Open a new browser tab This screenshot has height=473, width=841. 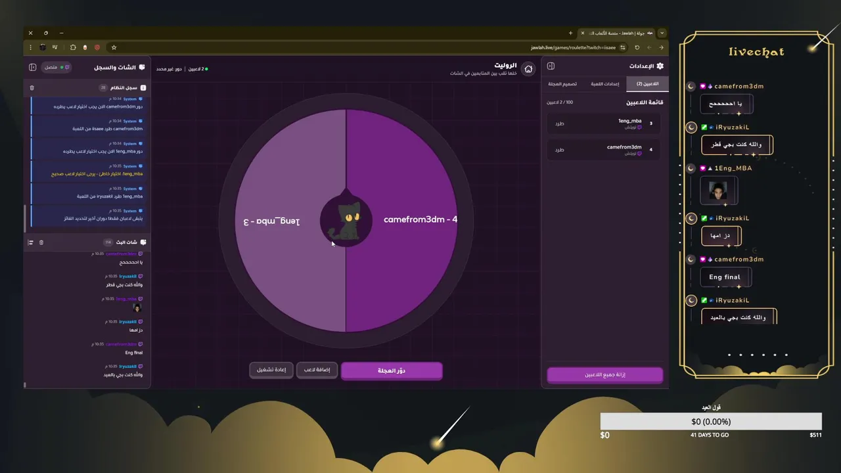[570, 33]
